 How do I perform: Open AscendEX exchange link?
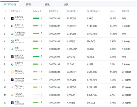pos(19,78)
